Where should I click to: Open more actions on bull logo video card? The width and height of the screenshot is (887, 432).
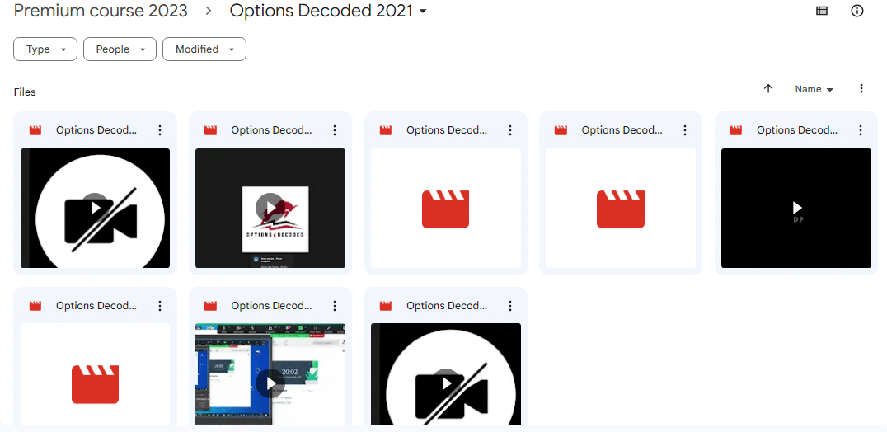coord(335,130)
